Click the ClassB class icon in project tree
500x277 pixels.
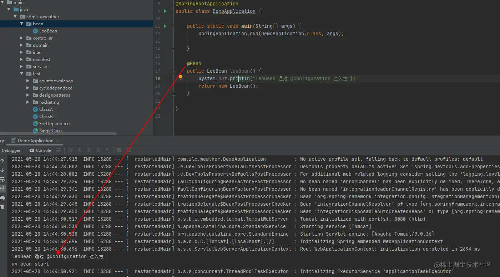(35, 117)
